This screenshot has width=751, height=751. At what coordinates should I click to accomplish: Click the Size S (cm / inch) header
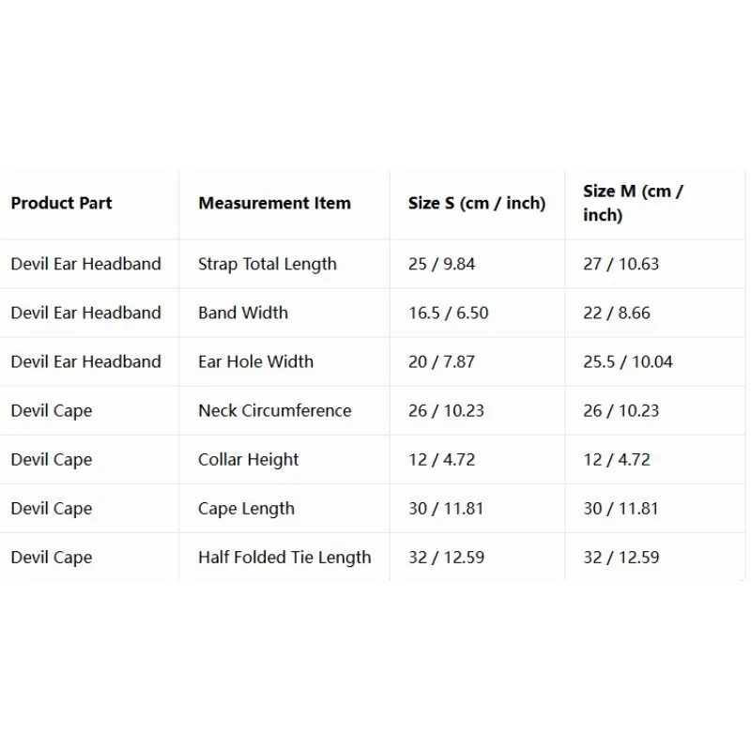coord(477,203)
